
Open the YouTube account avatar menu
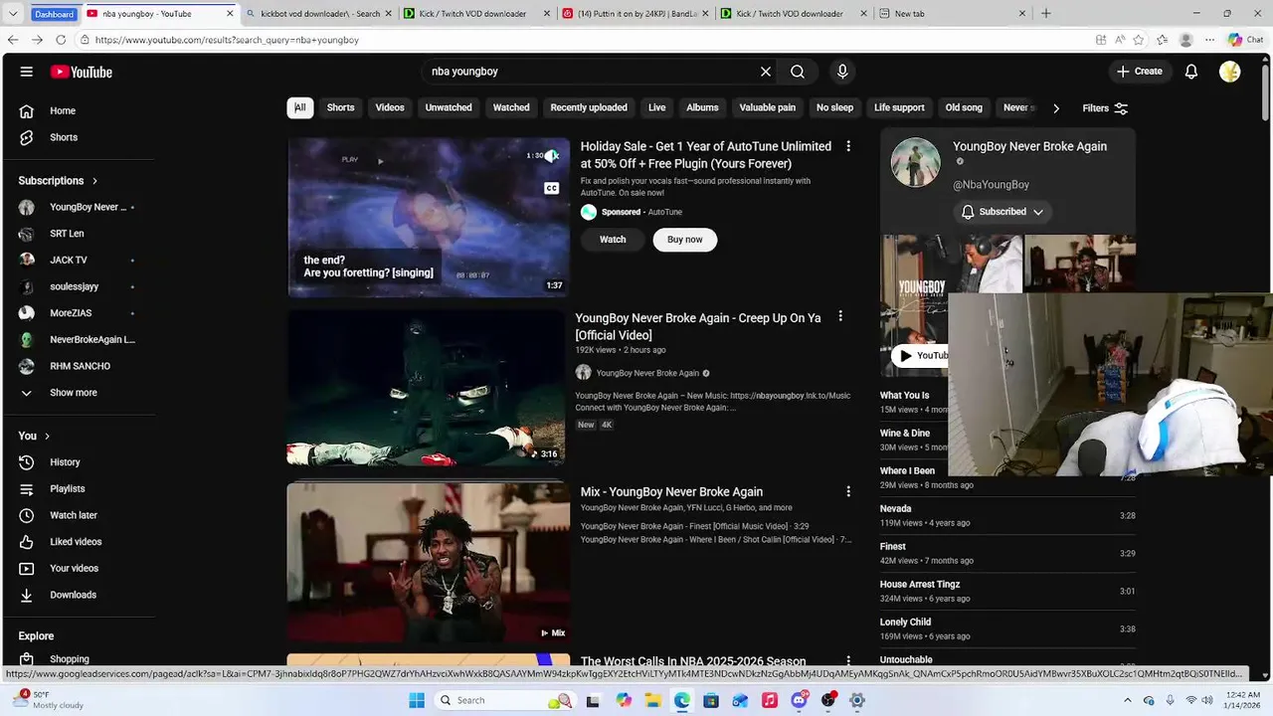1230,72
